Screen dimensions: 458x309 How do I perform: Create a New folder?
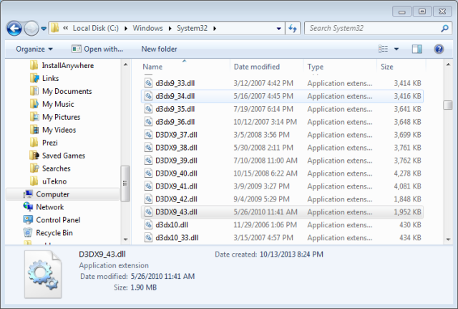159,49
